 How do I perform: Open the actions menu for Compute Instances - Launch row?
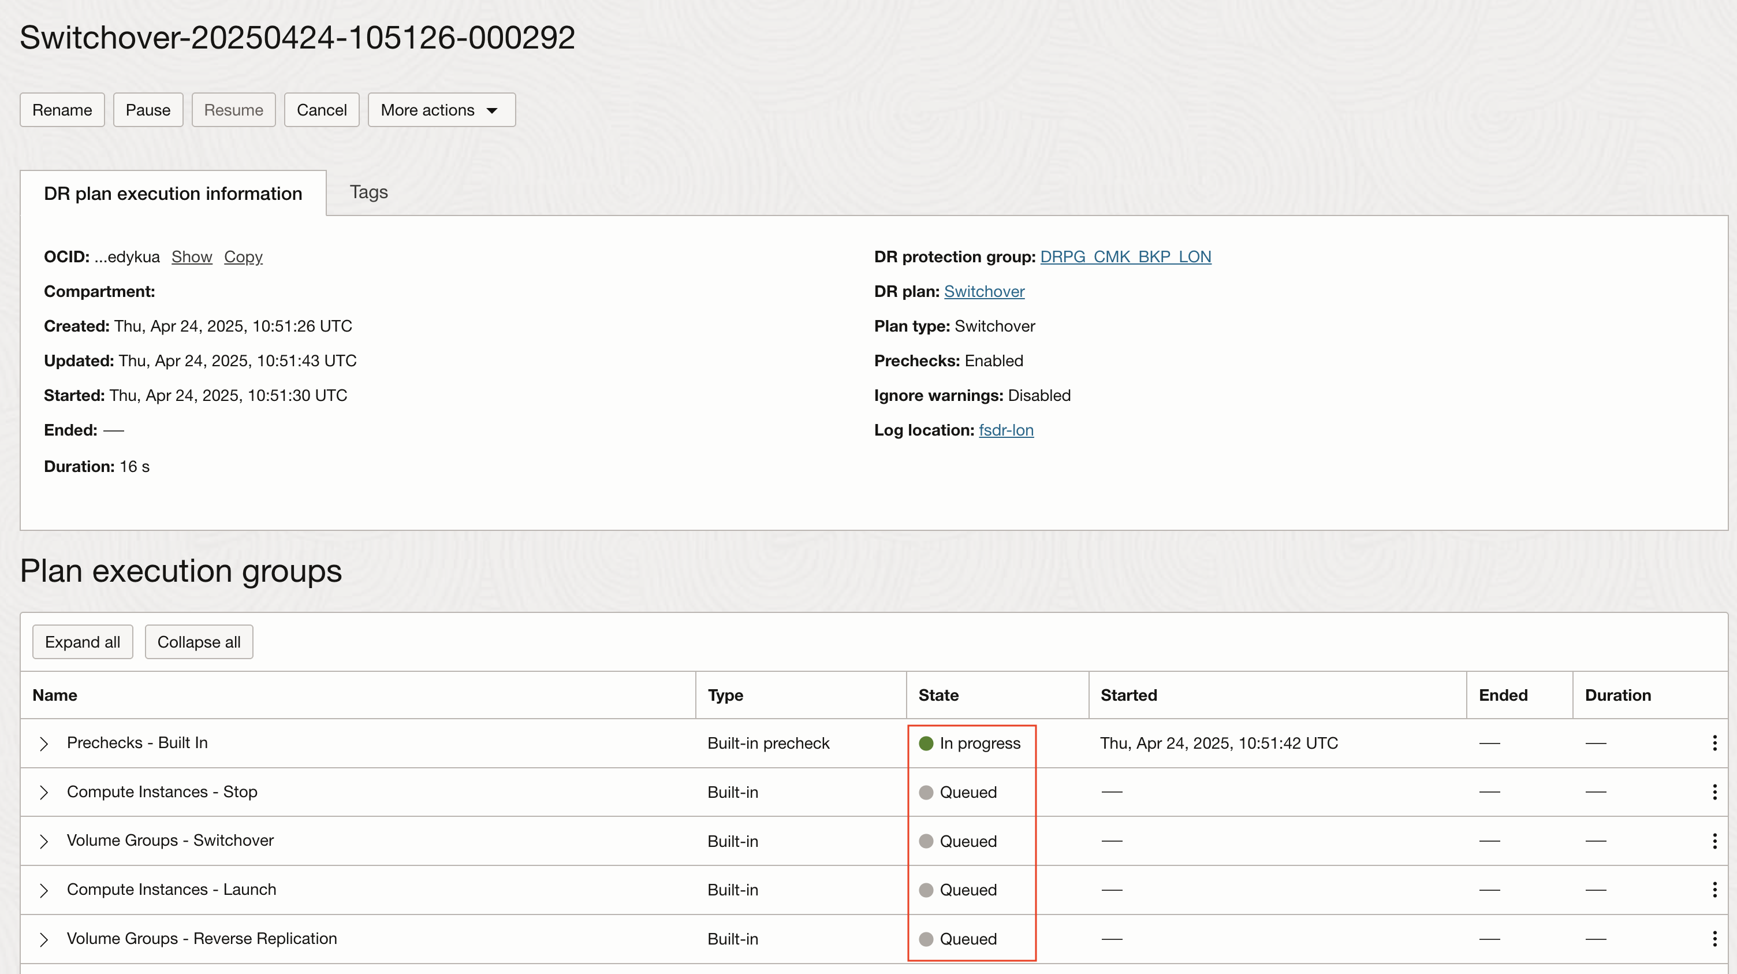pyautogui.click(x=1714, y=890)
